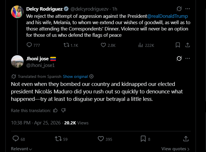Screen dimensions: 206x152
Task: Open more options on Jhoni jose's post
Action: (x=188, y=59)
